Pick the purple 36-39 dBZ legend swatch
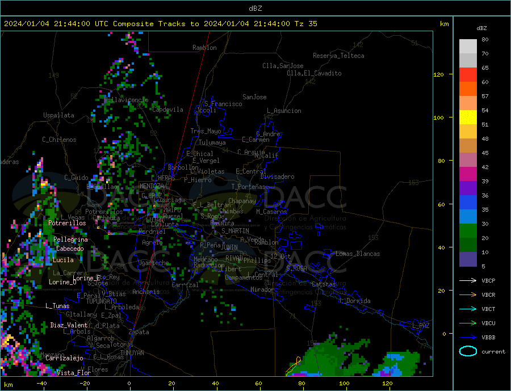This screenshot has height=391, width=511. point(468,188)
